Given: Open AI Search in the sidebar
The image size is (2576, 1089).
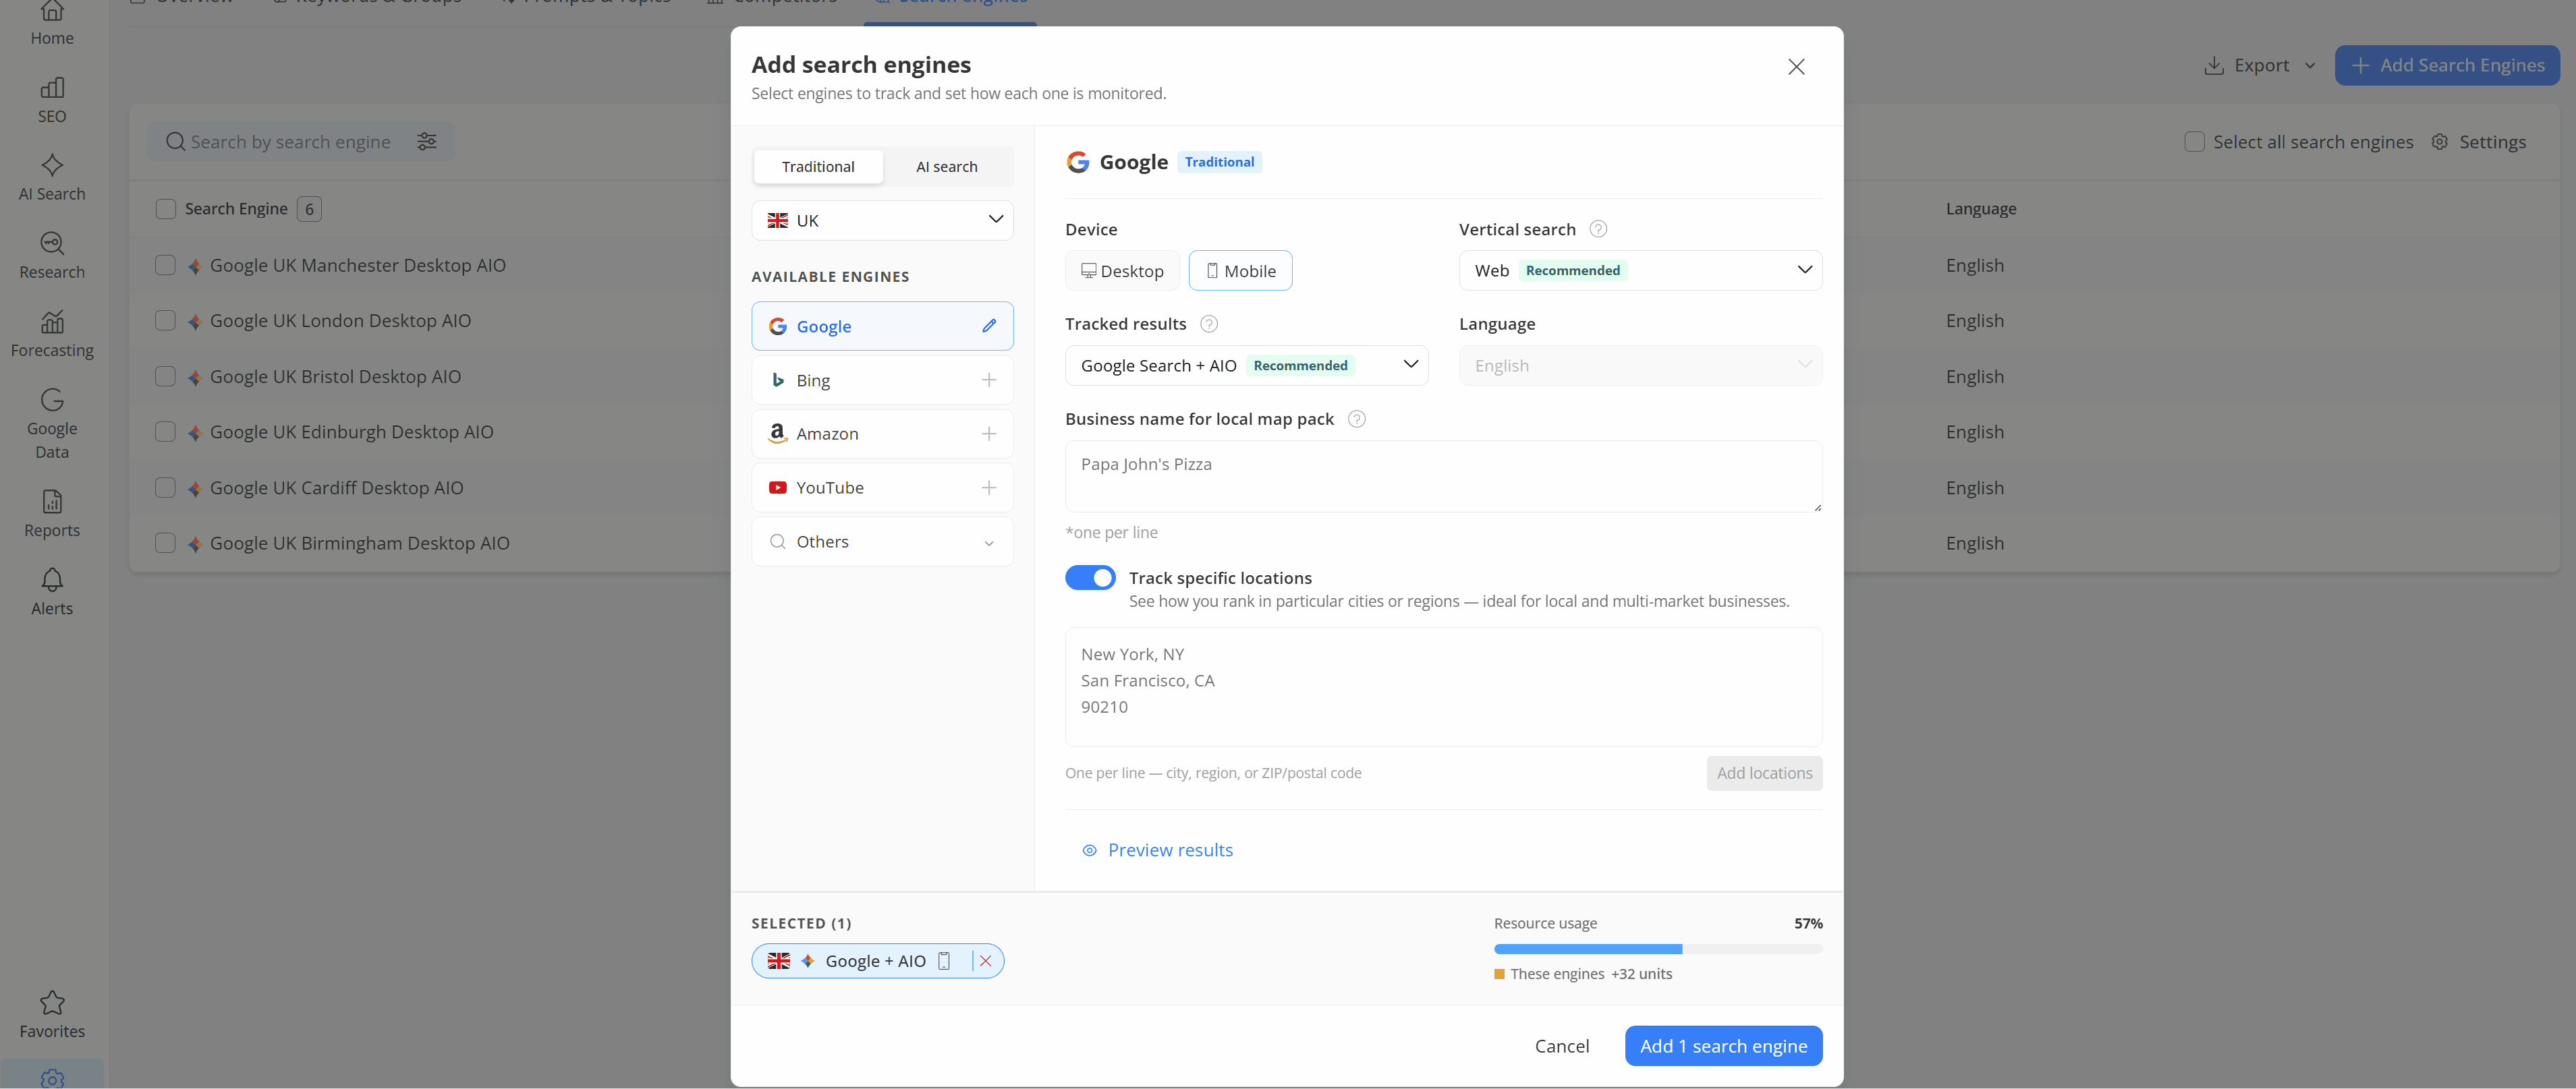Looking at the screenshot, I should 52,179.
